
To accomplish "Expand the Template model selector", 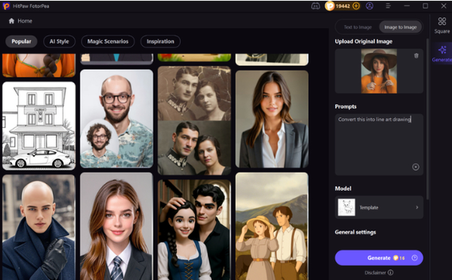I will [379, 207].
